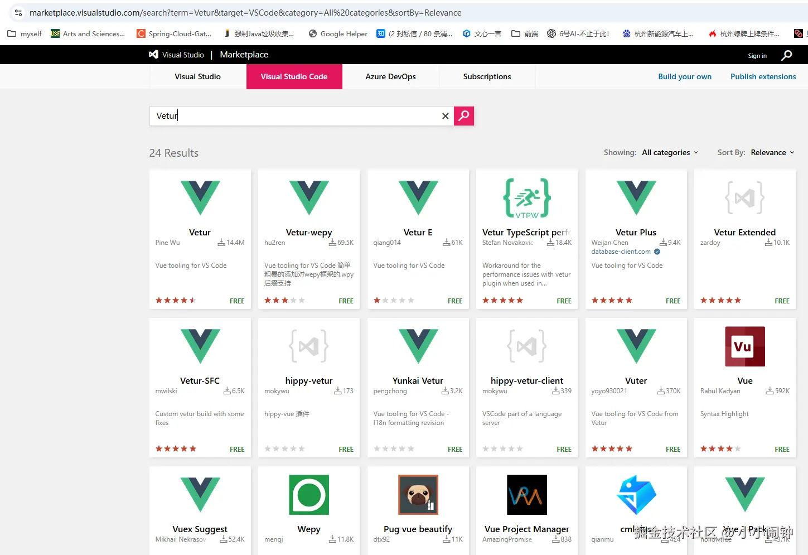
Task: Switch to the Visual Studio tab
Action: pyautogui.click(x=198, y=76)
